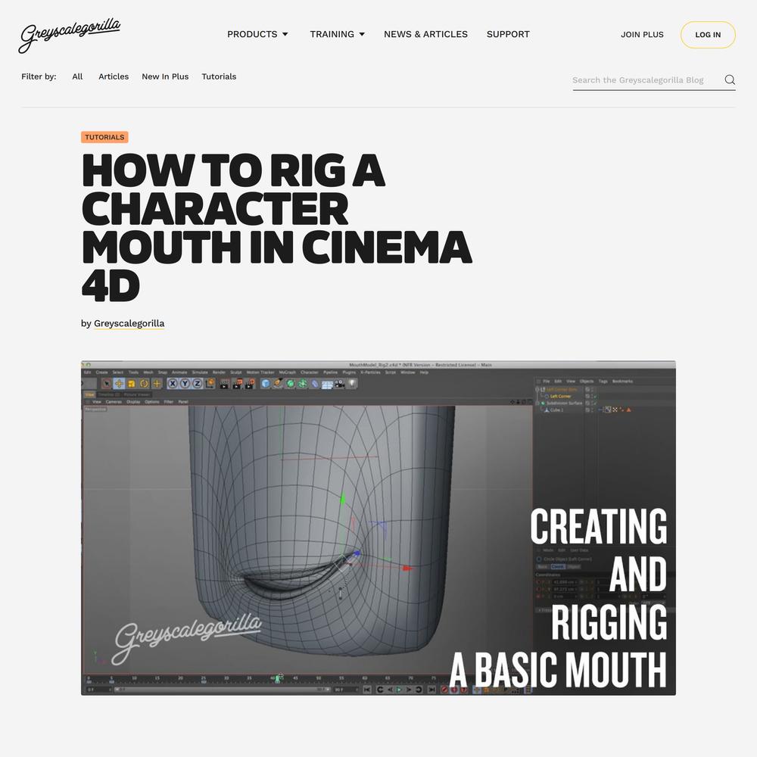Click the Log In button
This screenshot has height=757, width=757.
(708, 35)
